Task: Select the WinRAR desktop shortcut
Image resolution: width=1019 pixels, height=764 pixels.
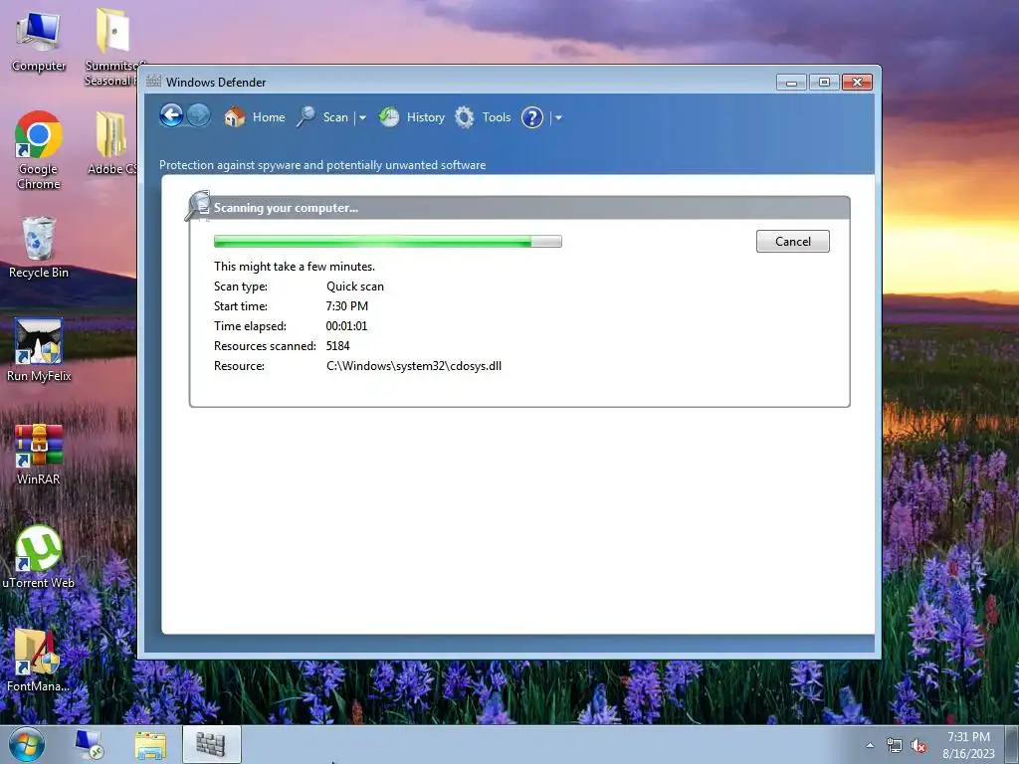Action: tap(39, 454)
